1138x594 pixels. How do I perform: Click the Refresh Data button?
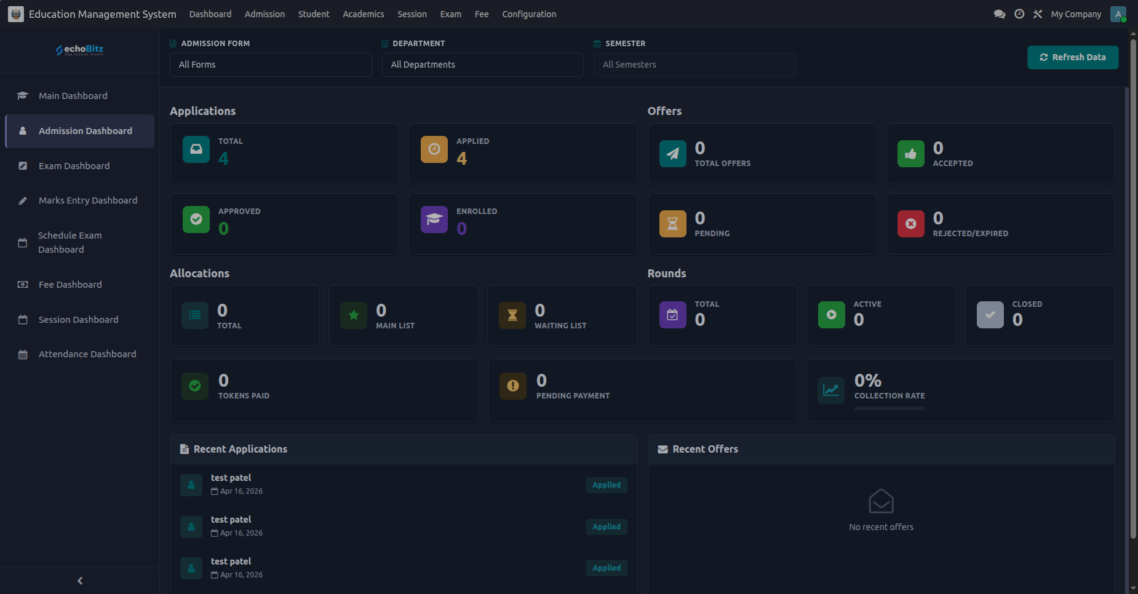[1073, 57]
